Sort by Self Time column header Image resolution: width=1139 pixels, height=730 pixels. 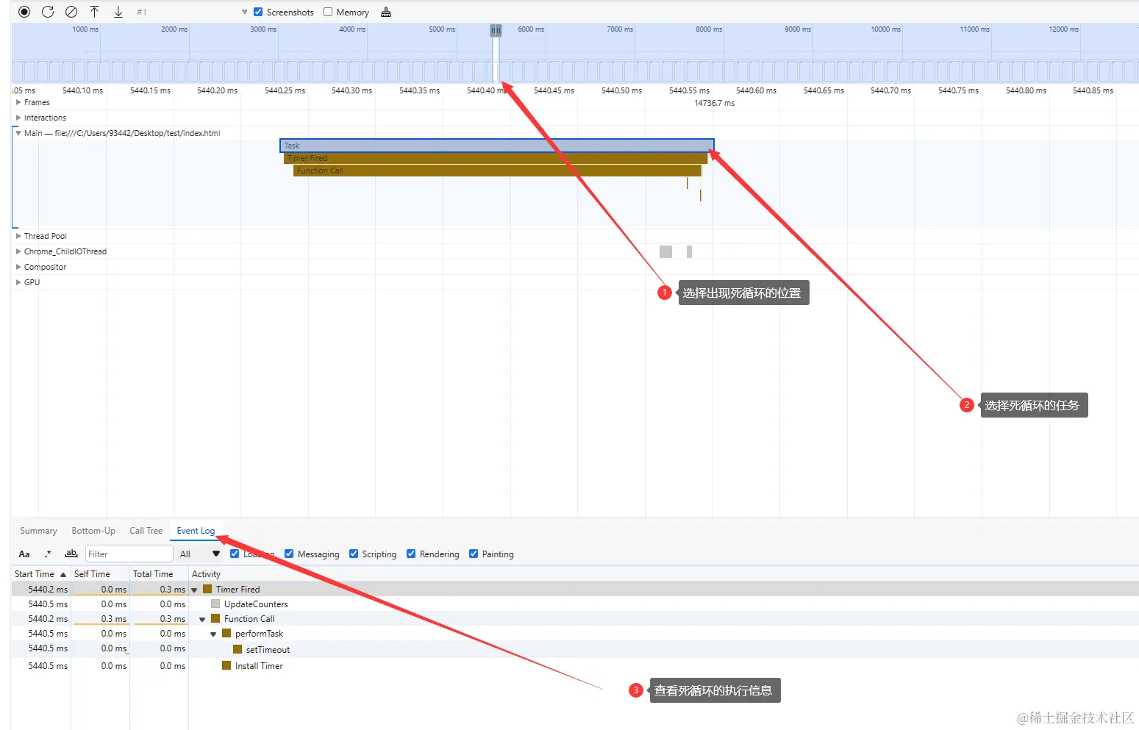click(100, 574)
